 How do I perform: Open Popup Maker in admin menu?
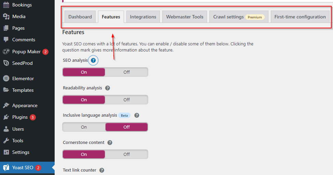tap(26, 52)
